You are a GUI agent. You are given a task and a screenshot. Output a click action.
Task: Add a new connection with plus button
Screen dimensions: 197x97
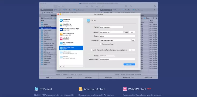tap(60, 66)
